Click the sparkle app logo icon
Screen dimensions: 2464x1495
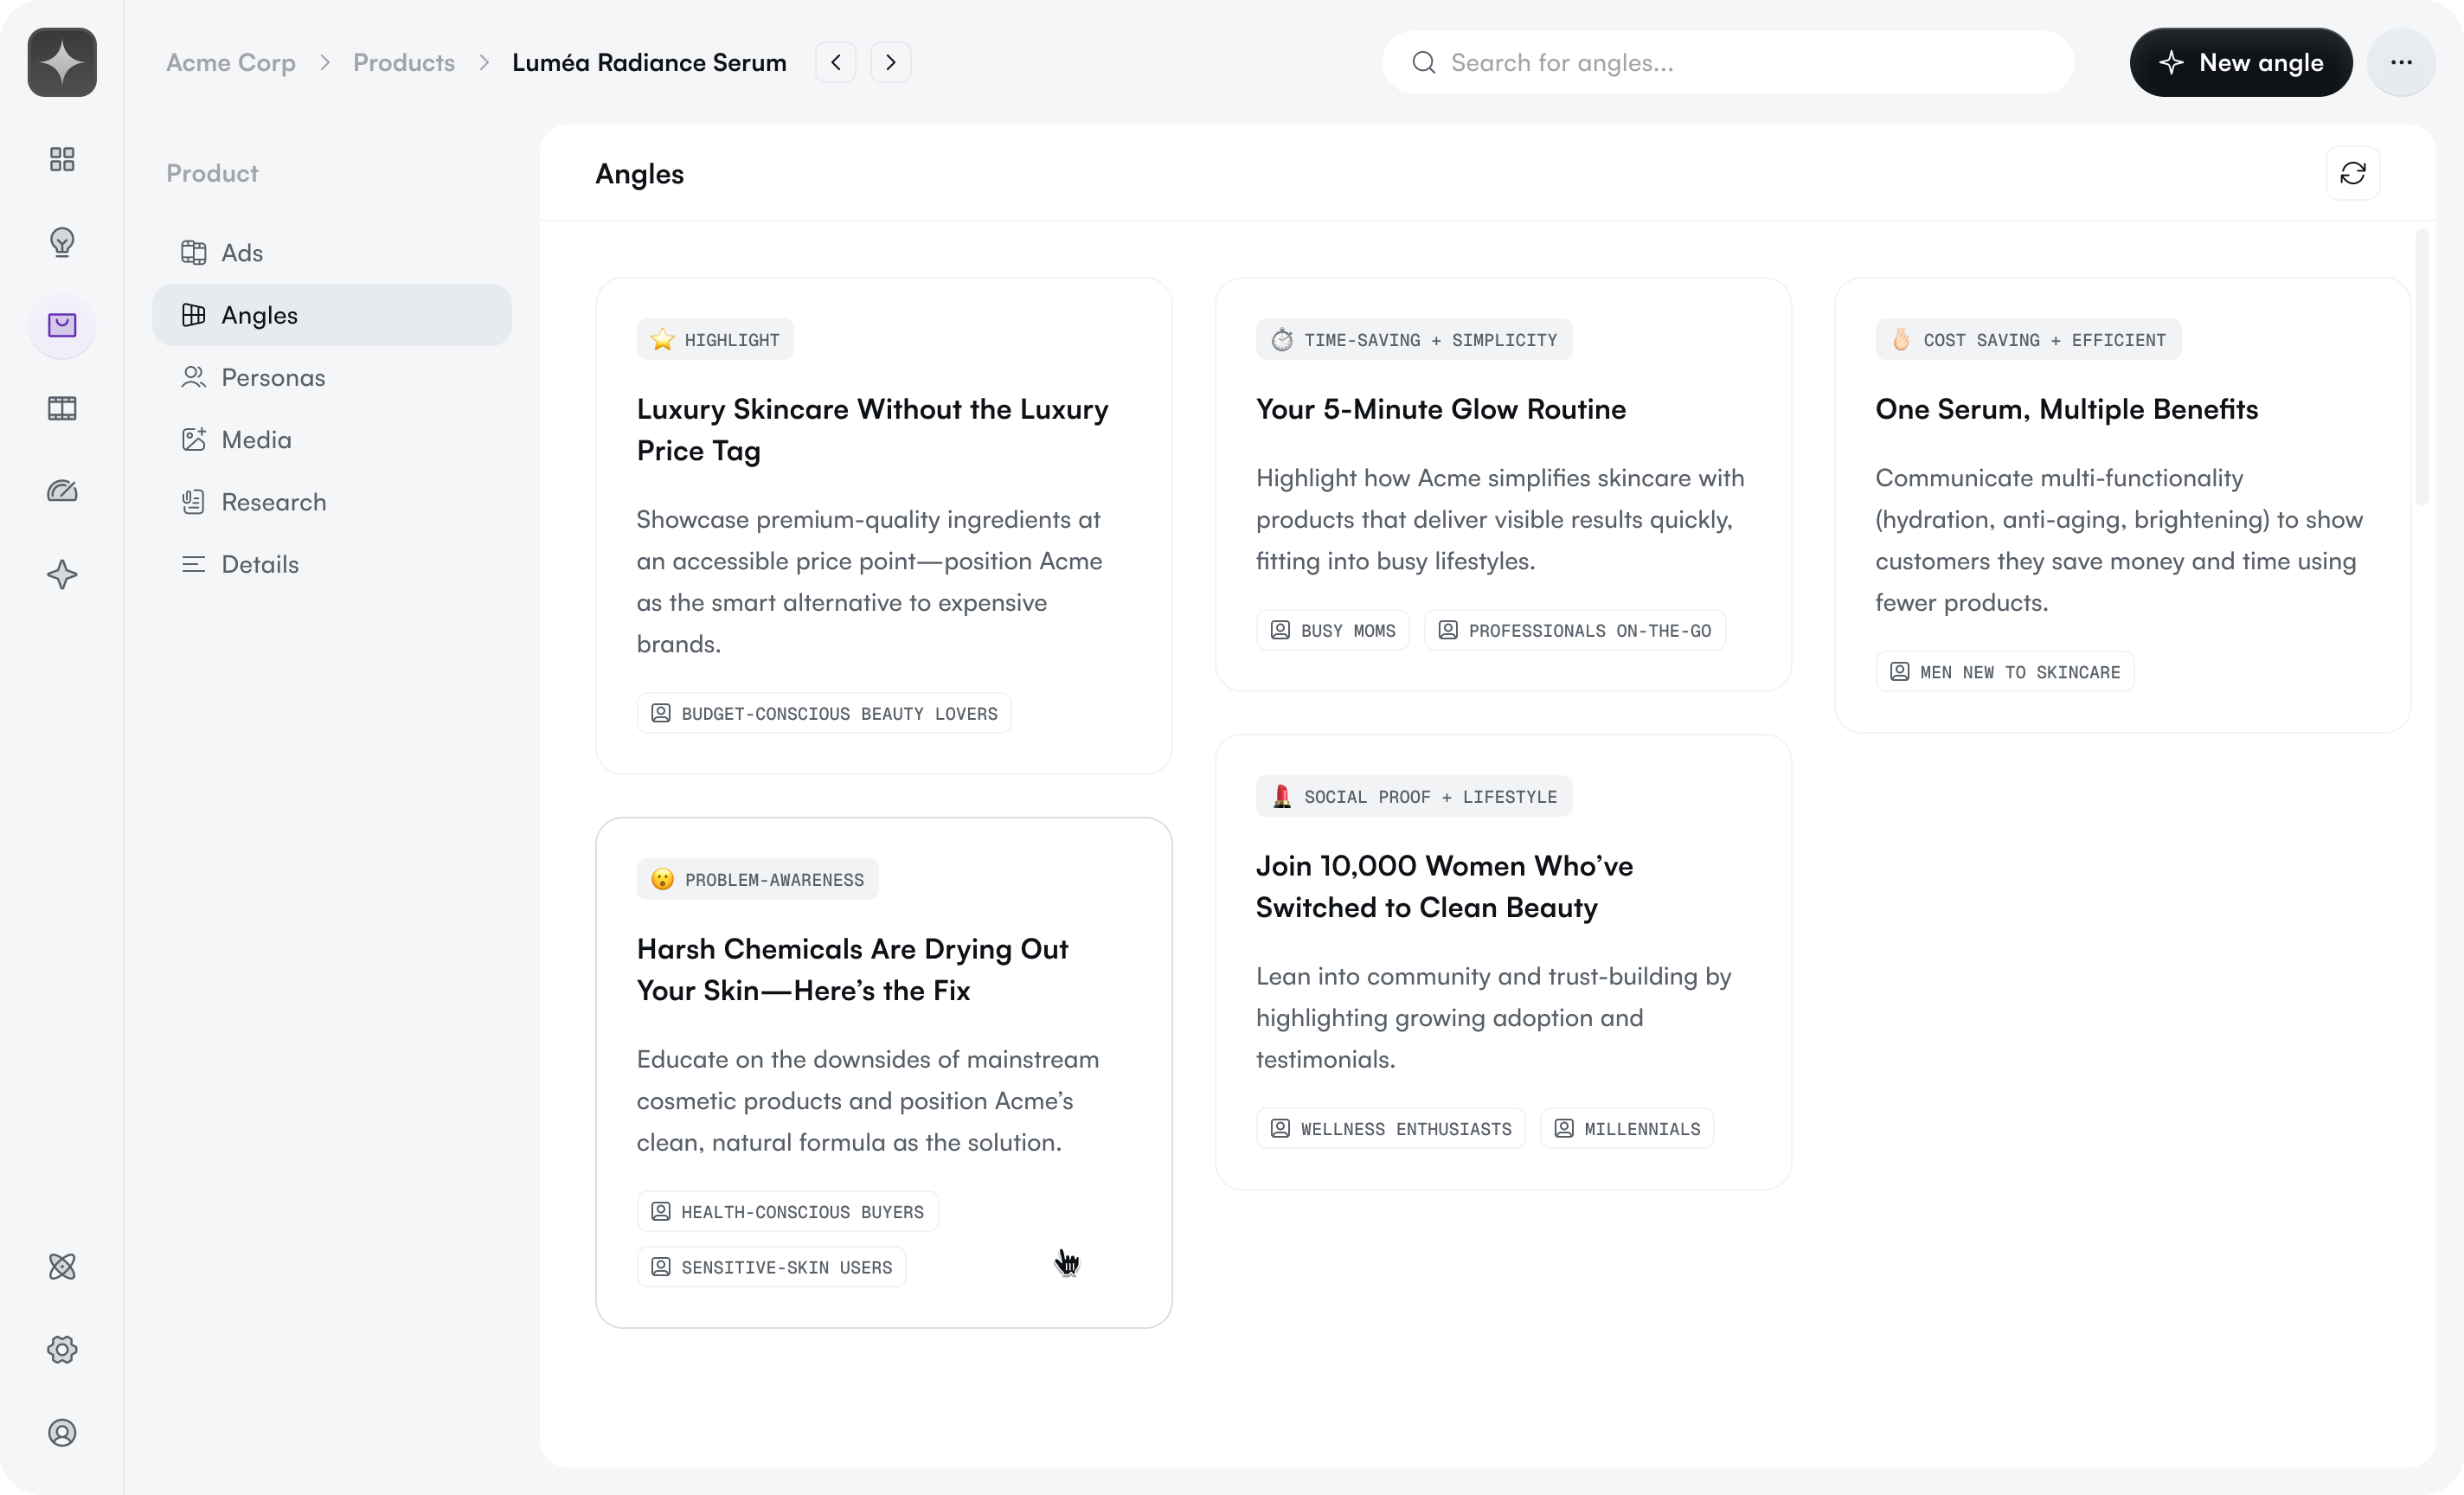(x=62, y=62)
